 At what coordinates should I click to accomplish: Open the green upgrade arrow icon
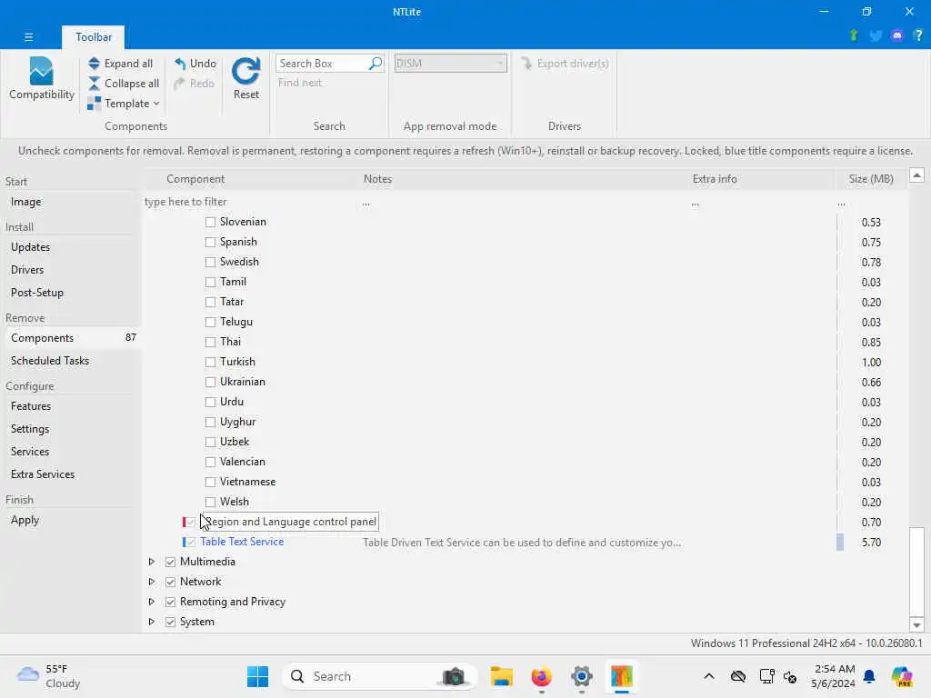click(853, 35)
